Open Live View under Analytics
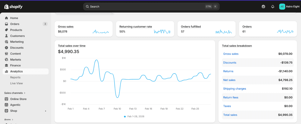This screenshot has width=301, height=124. pyautogui.click(x=16, y=83)
